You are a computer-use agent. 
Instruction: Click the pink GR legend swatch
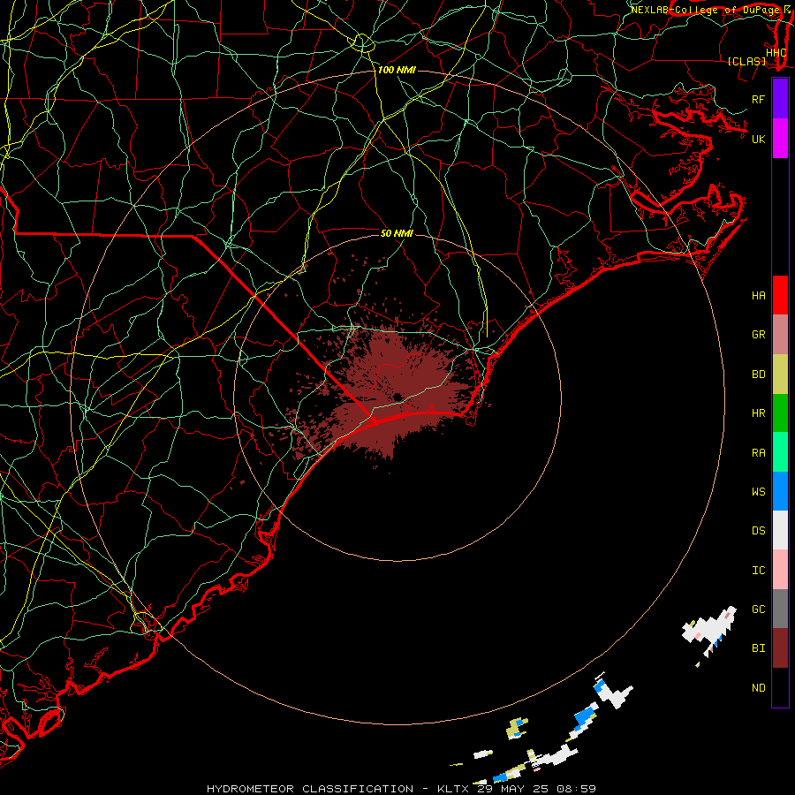tap(780, 335)
